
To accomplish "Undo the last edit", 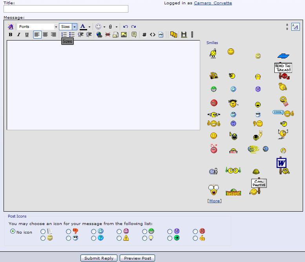I will (x=126, y=26).
